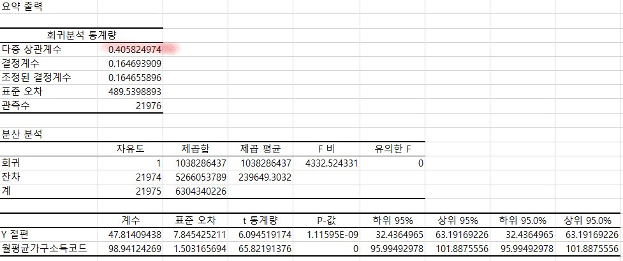
Task: Select the total 자유도 value 21975
Action: click(149, 192)
